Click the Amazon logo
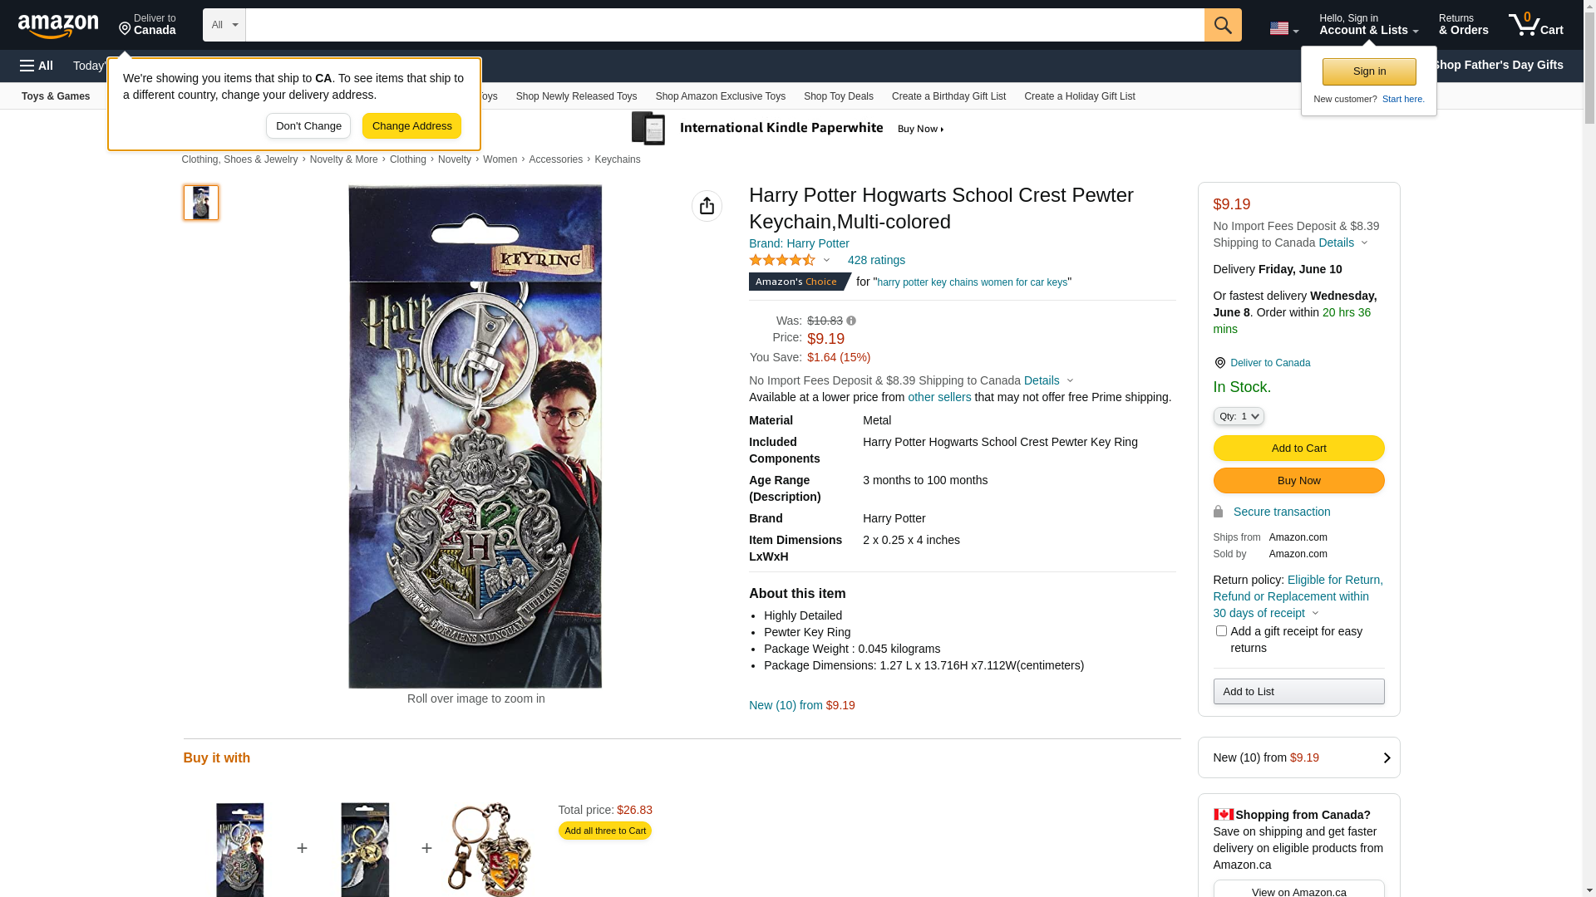 (58, 27)
